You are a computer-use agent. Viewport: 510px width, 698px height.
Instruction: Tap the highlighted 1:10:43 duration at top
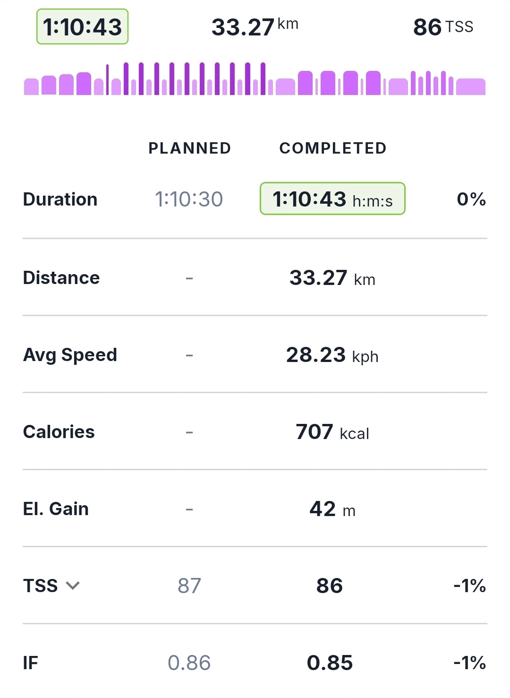83,27
